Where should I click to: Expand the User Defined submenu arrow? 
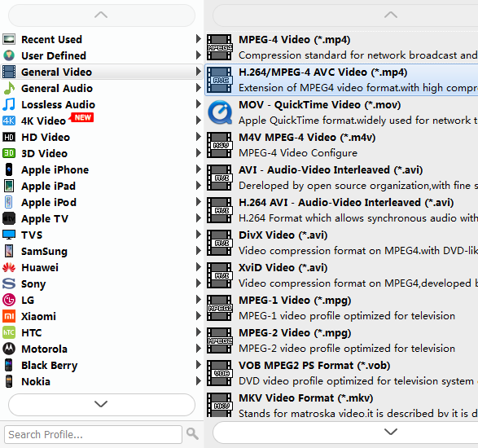tap(198, 55)
